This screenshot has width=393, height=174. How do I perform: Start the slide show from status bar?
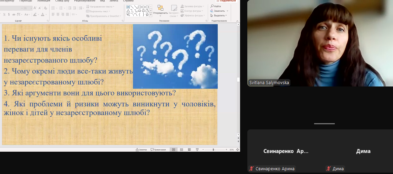pyautogui.click(x=197, y=150)
